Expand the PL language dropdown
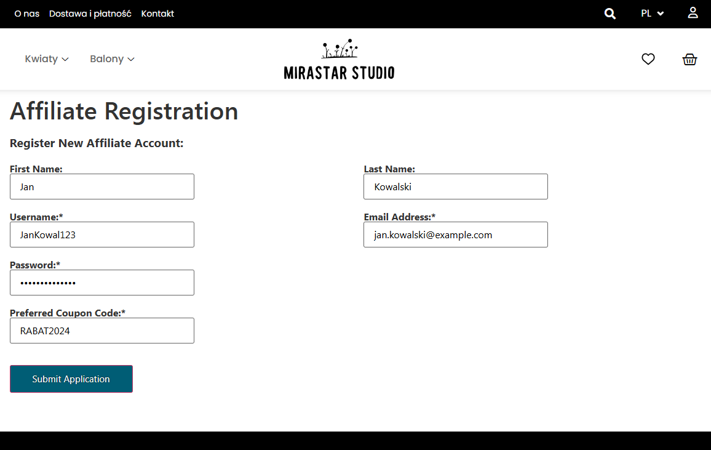Screen dimensions: 711x450 pos(652,14)
